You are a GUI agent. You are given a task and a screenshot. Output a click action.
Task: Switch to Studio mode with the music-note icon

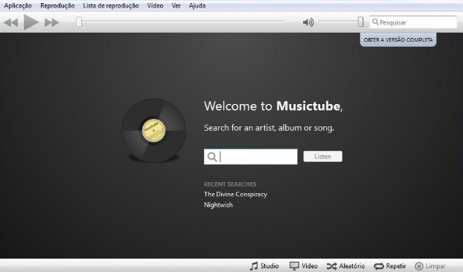pos(264,266)
